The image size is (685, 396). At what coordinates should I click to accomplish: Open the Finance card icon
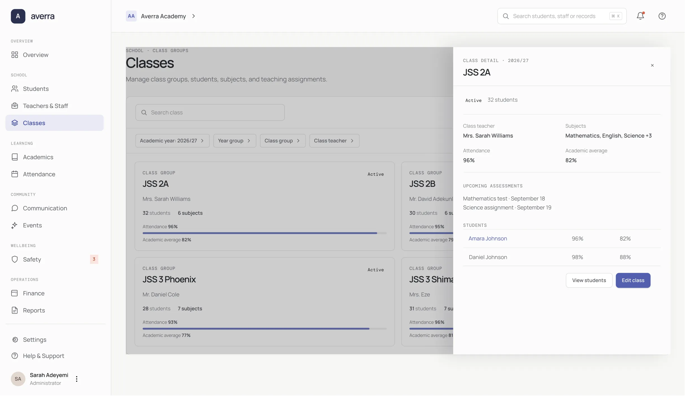(15, 293)
